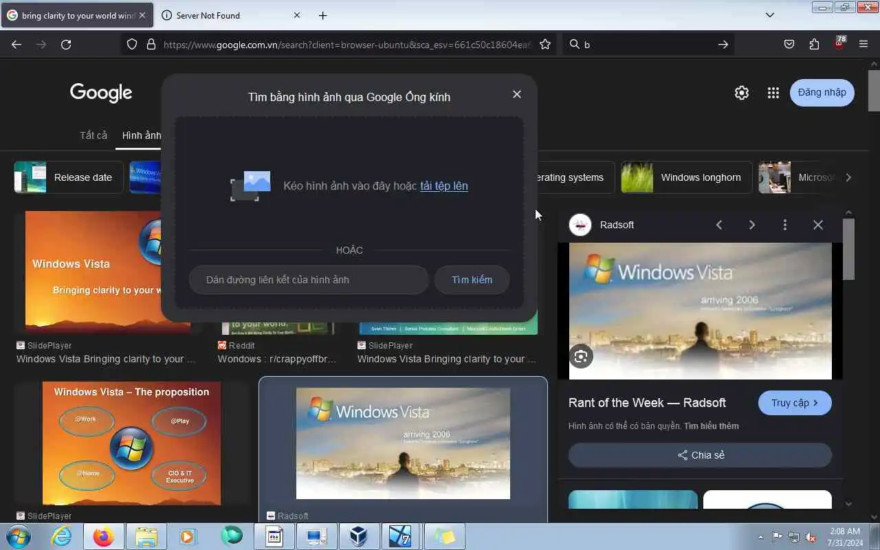Open Windows Media Player on taskbar
This screenshot has width=880, height=550.
pos(188,536)
